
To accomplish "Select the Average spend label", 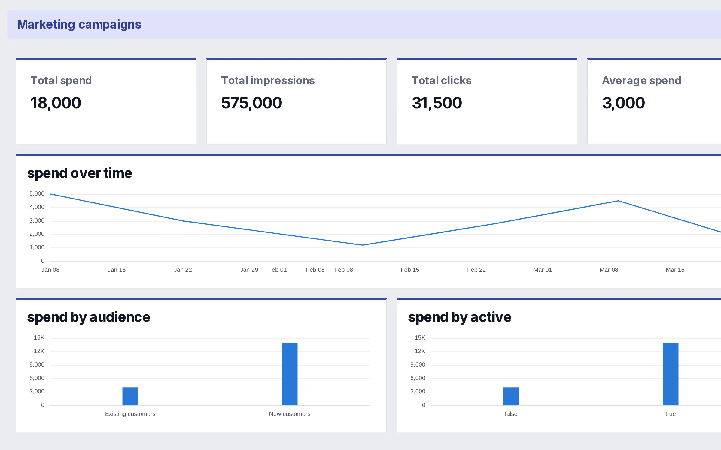I will click(641, 80).
